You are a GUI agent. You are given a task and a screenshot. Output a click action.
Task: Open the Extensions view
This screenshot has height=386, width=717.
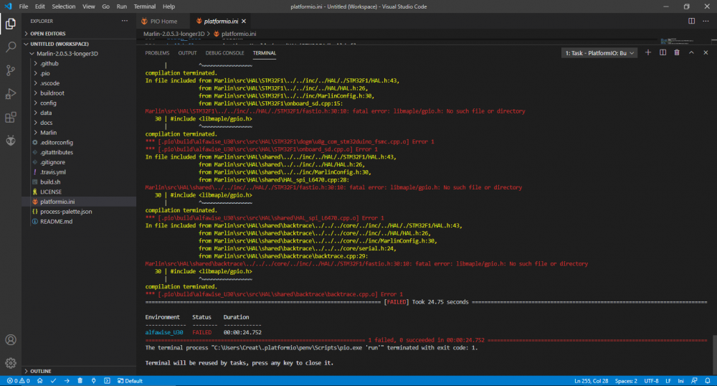[x=11, y=117]
